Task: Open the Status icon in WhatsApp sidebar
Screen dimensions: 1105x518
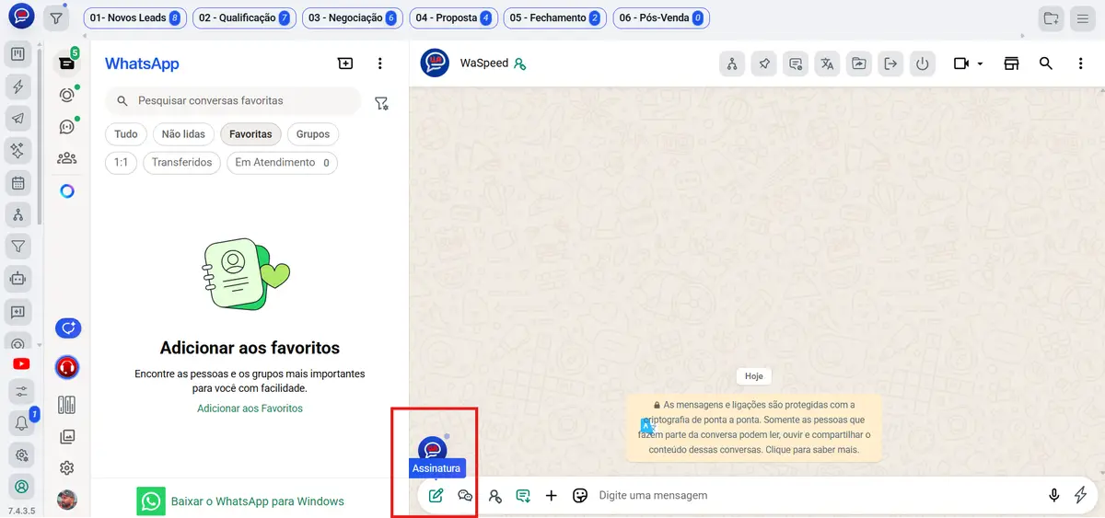Action: 66,95
